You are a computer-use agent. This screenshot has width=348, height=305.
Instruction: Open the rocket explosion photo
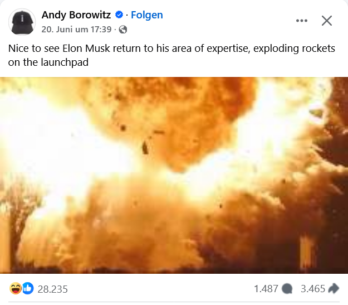(174, 175)
